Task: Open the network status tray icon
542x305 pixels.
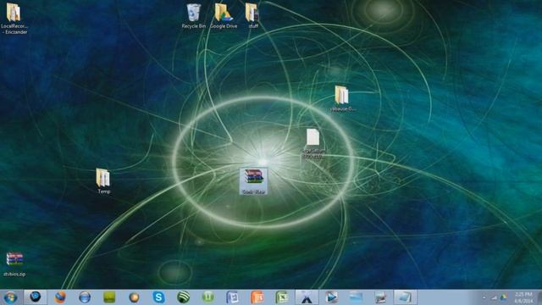Action: pyautogui.click(x=495, y=297)
